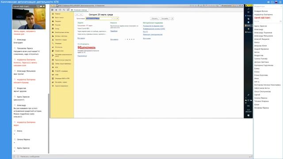
Task: Select participant Юсифова Марина in list
Action: (261, 108)
